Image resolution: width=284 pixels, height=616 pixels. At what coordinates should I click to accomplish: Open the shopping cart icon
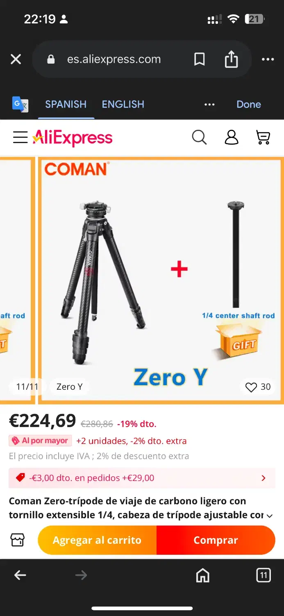[x=263, y=137]
